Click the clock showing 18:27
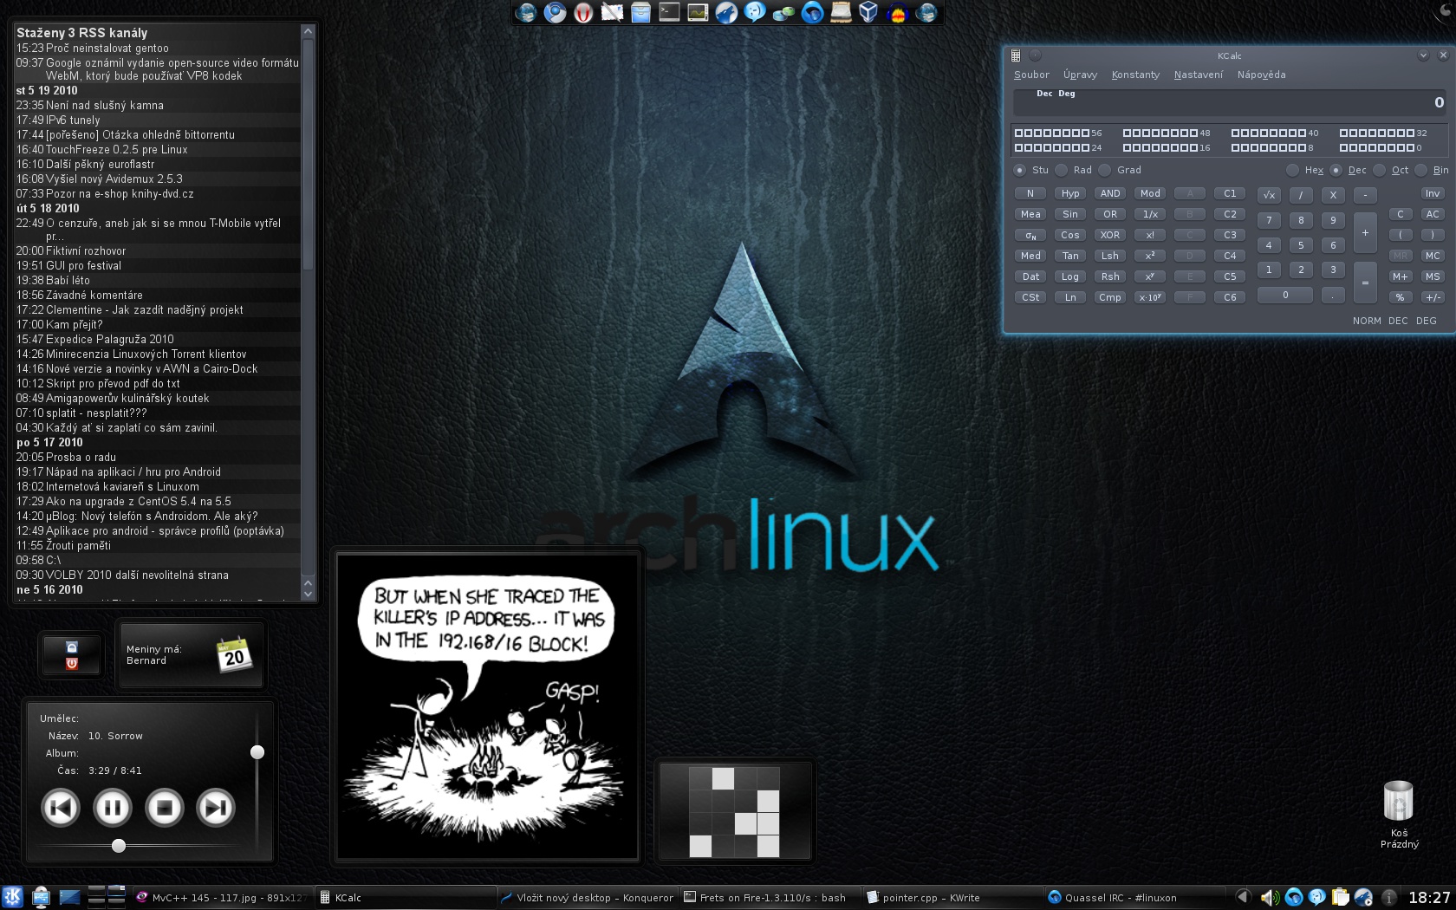This screenshot has width=1456, height=910. tap(1429, 898)
